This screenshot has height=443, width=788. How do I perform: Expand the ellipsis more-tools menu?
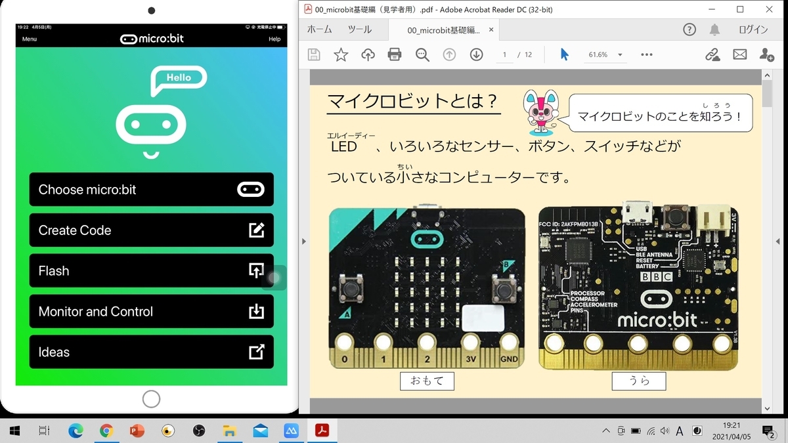pos(646,54)
